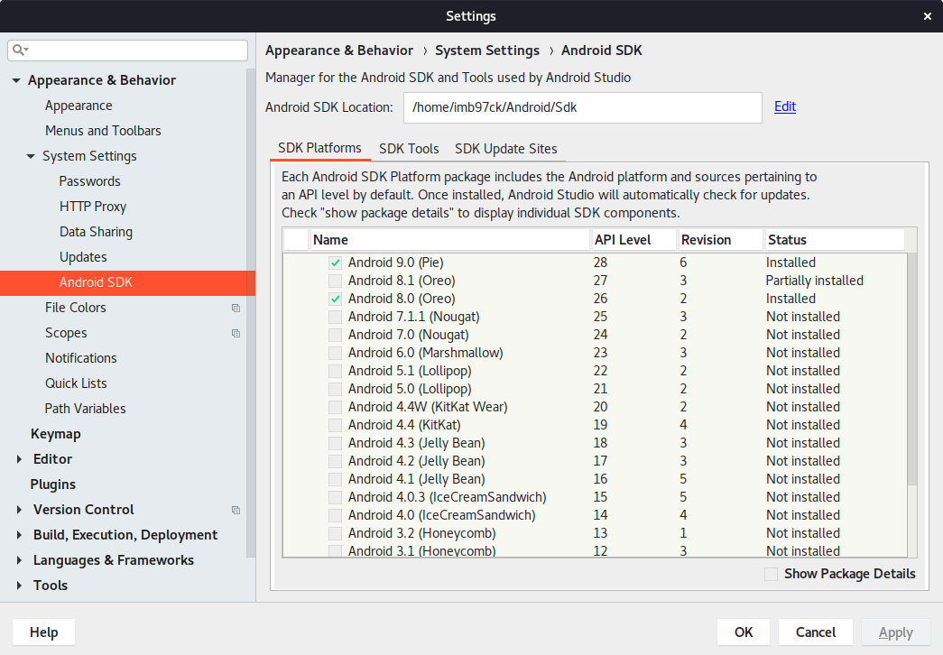This screenshot has width=943, height=655.
Task: Open HTTP Proxy settings
Action: (93, 207)
